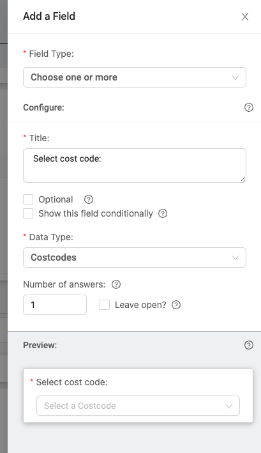The height and width of the screenshot is (453, 261).
Task: Click the Preview section help icon
Action: (x=249, y=345)
